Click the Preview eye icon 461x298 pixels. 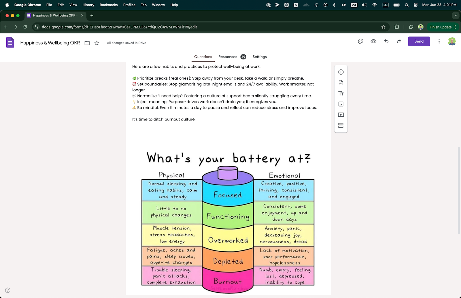[373, 42]
